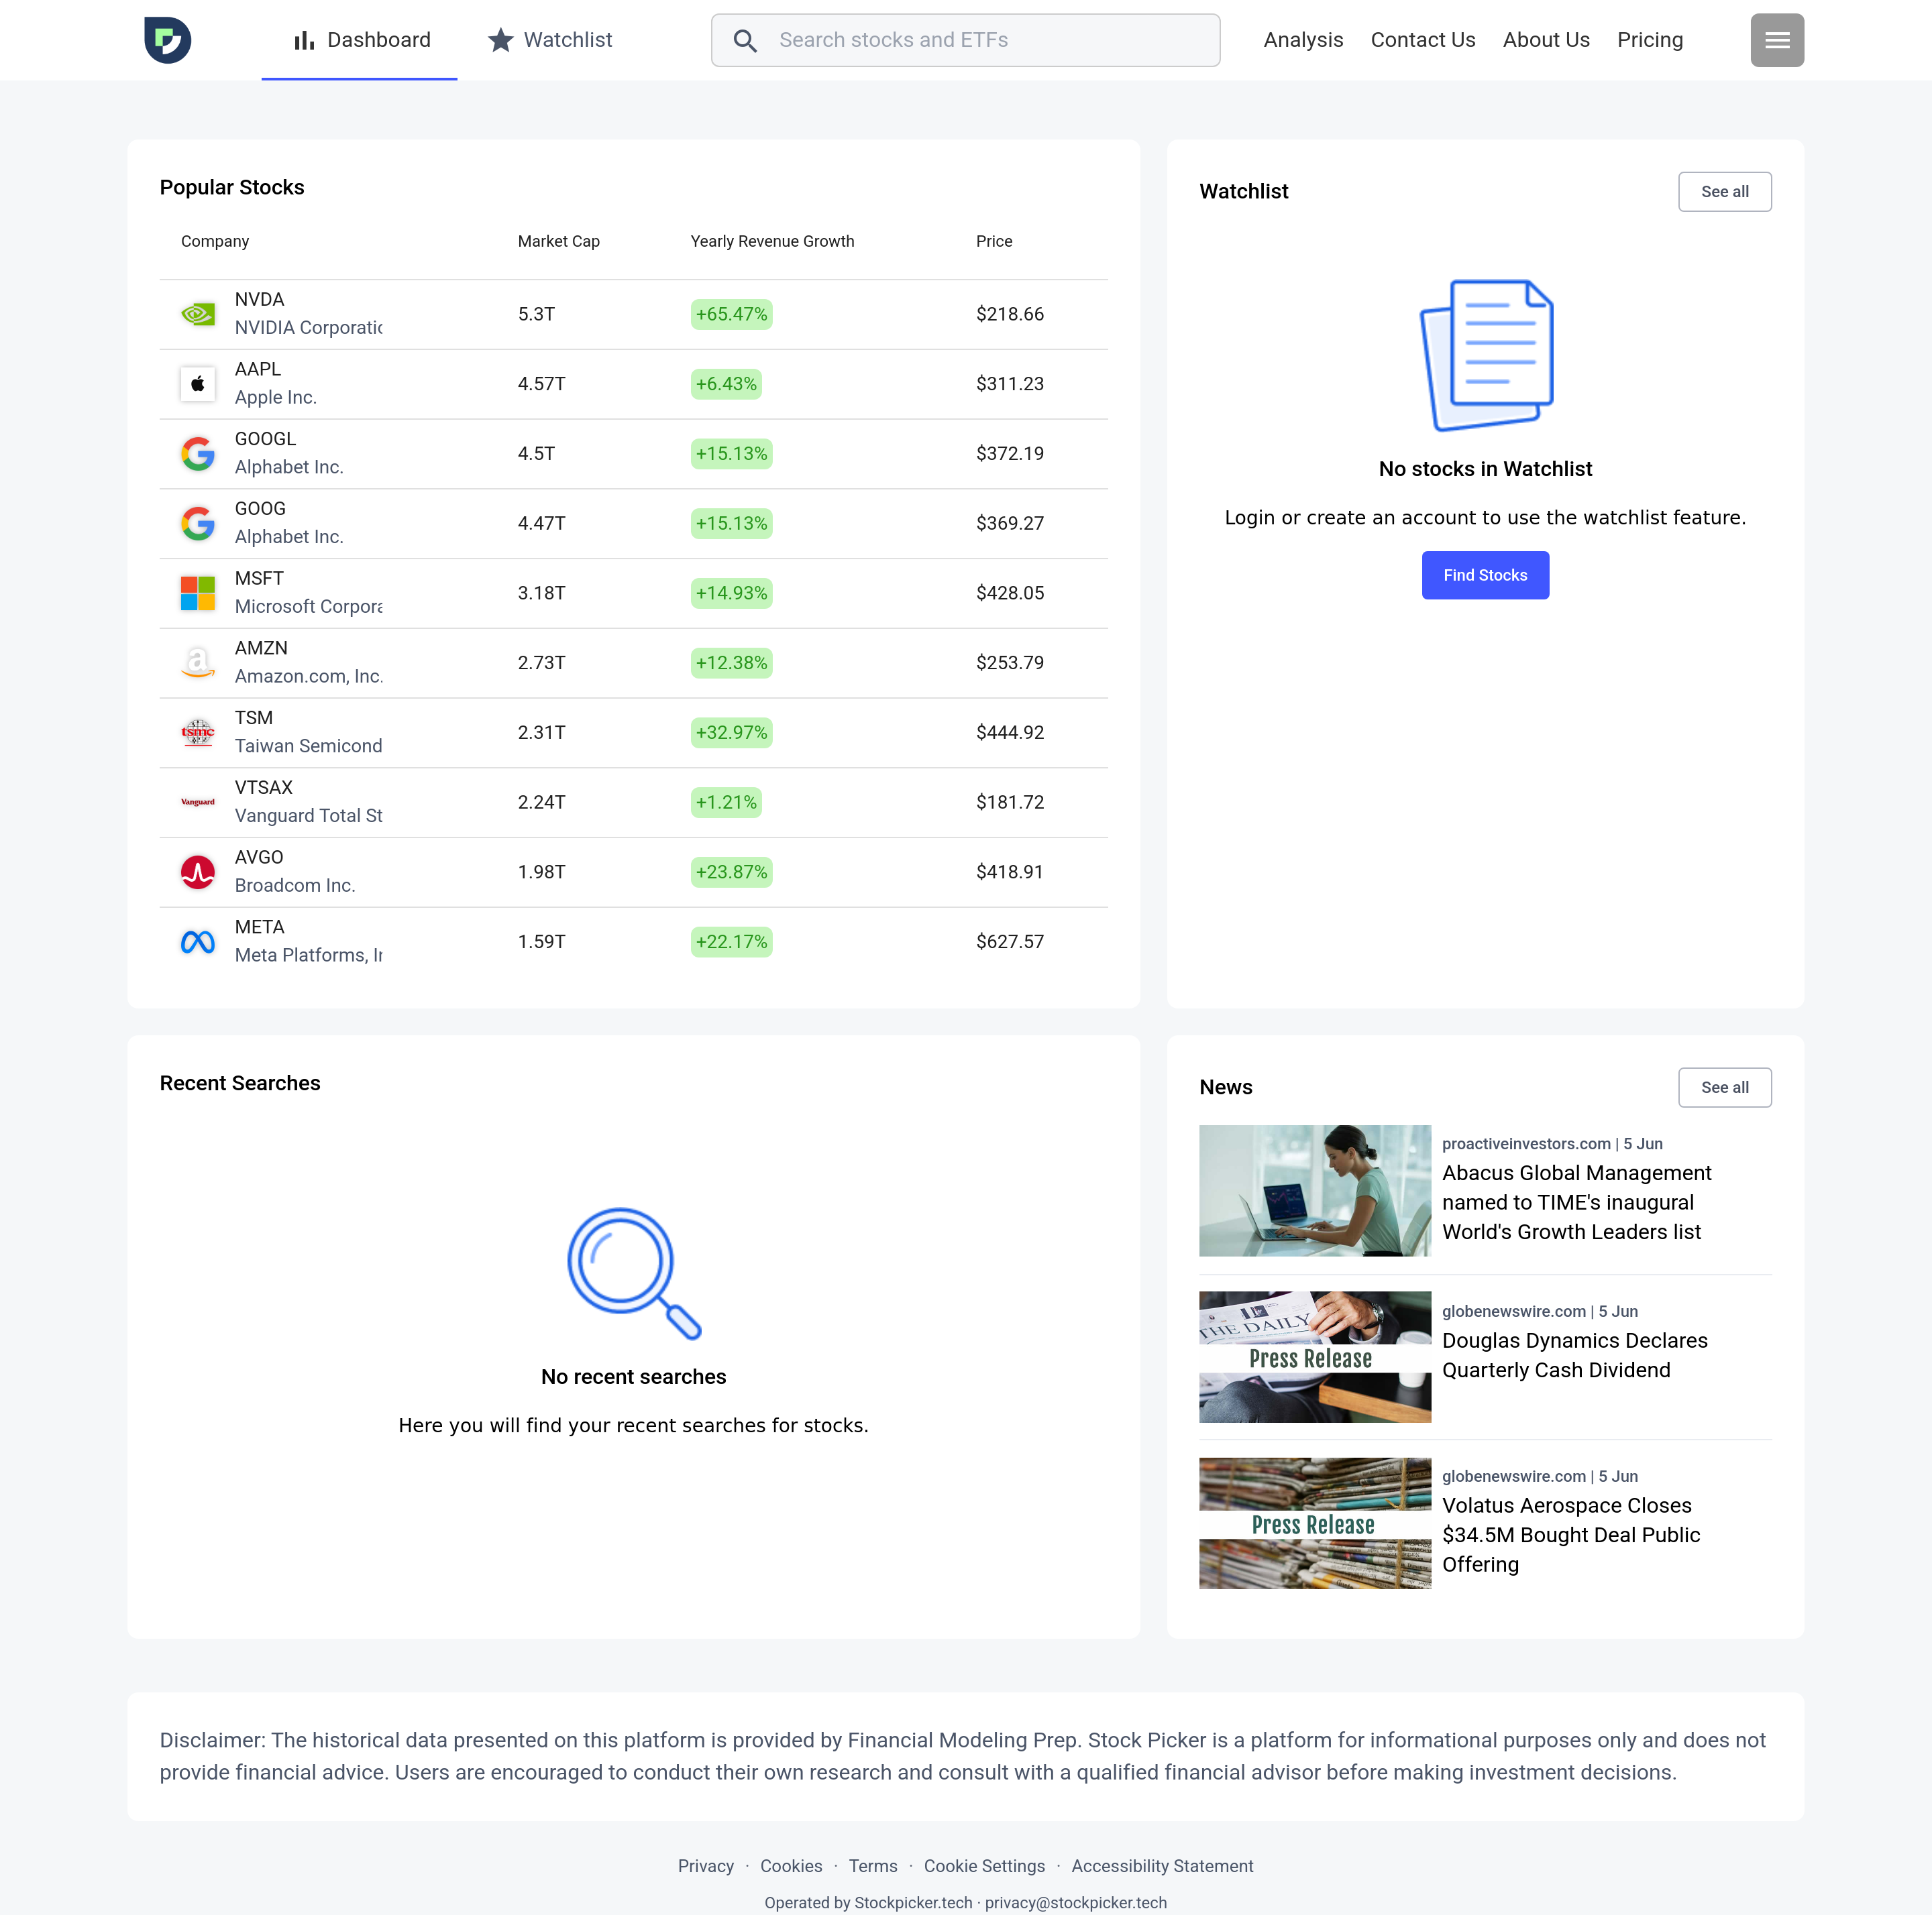The width and height of the screenshot is (1932, 1915).
Task: Select the MSFT ticker text
Action: point(259,579)
